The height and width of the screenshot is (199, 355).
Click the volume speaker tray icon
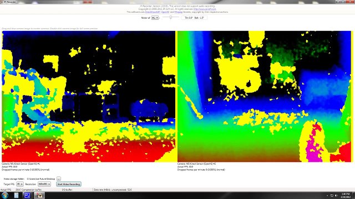(336, 196)
